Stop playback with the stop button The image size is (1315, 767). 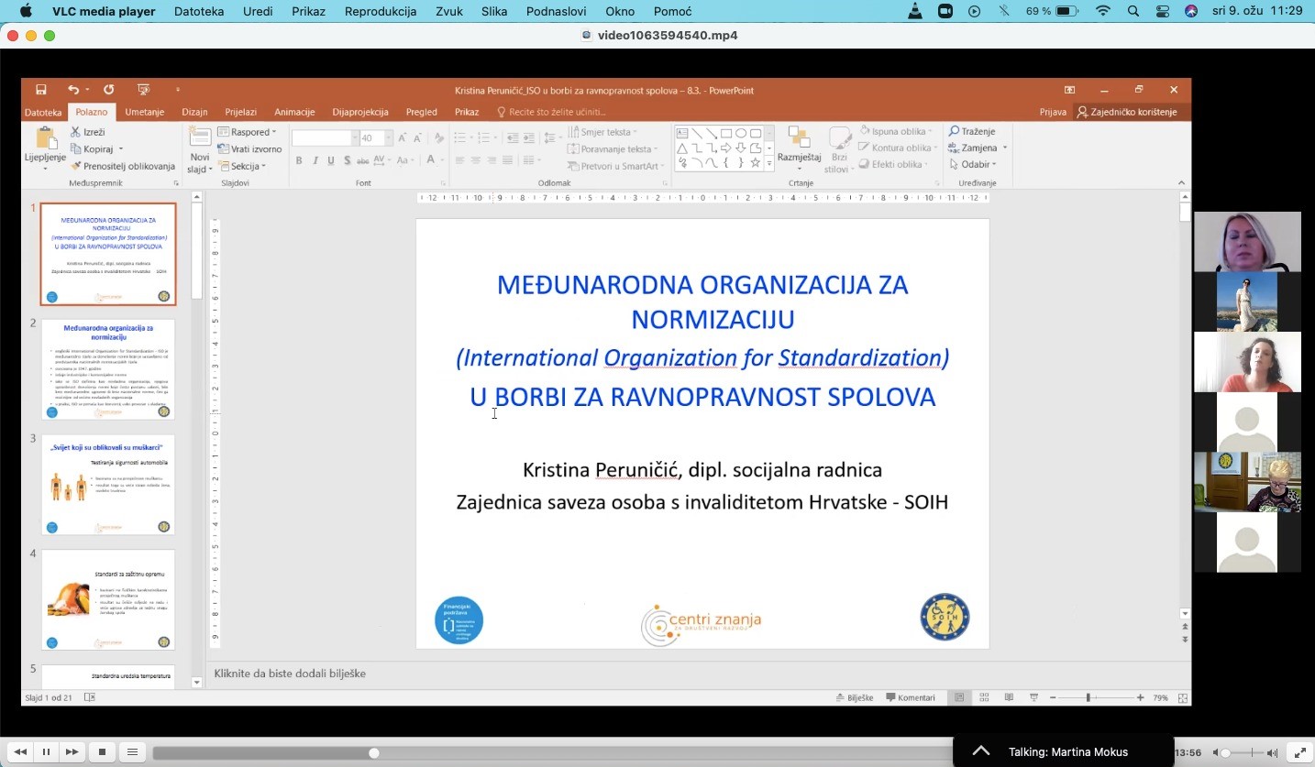(x=102, y=752)
